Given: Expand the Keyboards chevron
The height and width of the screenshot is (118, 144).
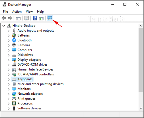Looking at the screenshot, I should (9, 79).
